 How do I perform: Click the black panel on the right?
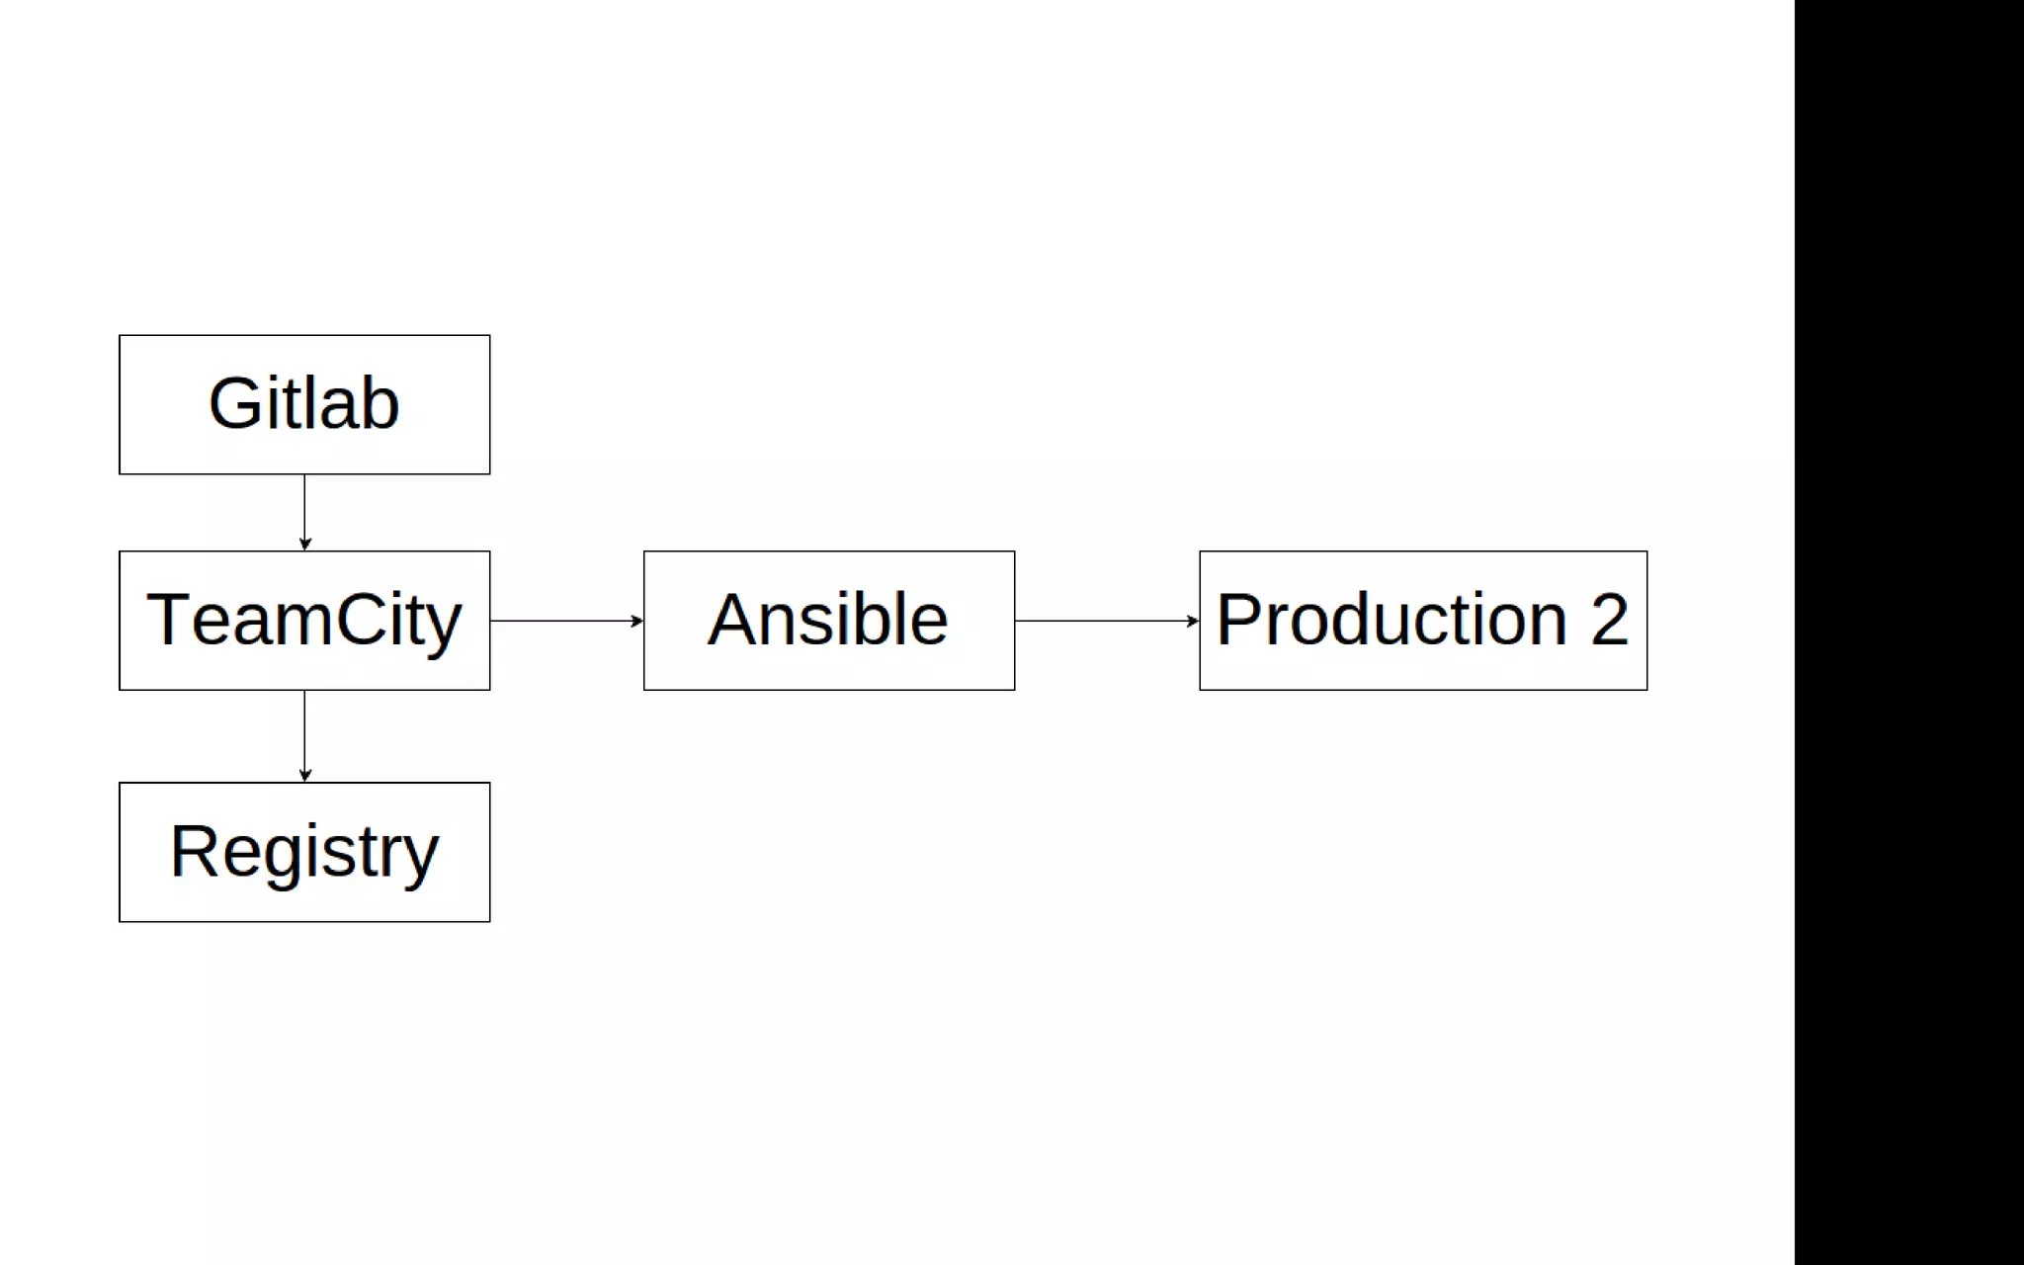point(1908,632)
